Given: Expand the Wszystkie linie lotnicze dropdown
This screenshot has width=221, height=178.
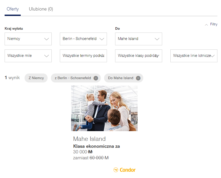Looking at the screenshot, I should click(194, 56).
